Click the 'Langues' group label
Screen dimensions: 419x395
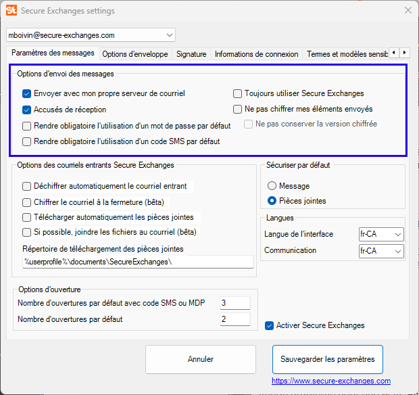click(x=280, y=218)
